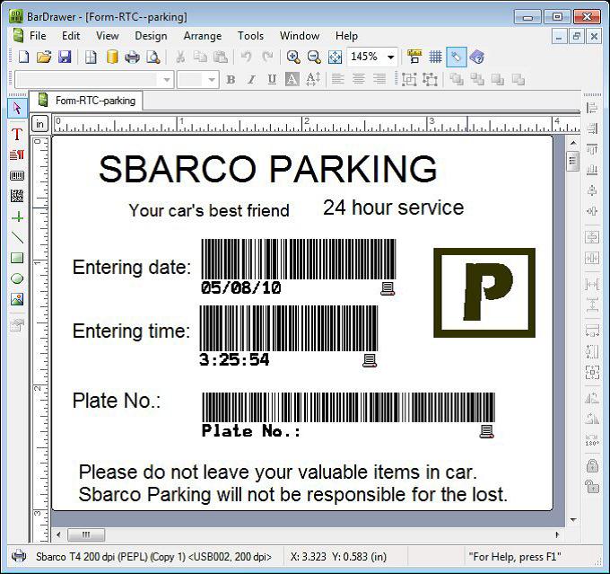Screen dimensions: 610x574
Task: Click the Zoom In magnifier
Action: pyautogui.click(x=292, y=57)
